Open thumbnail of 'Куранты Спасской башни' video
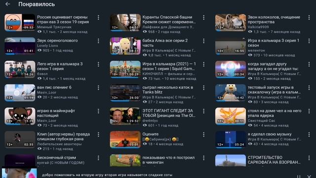This screenshot has width=316, height=178. [125, 22]
